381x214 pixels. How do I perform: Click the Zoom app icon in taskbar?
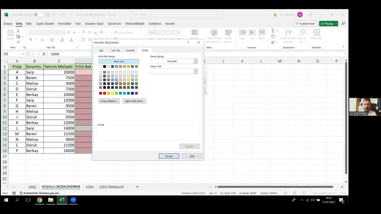click(73, 200)
